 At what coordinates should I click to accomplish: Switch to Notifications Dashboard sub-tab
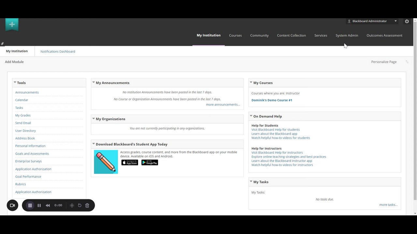click(58, 51)
